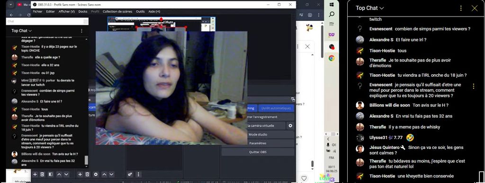Click the heart like icon below stream
Screen dimensions: 485x183
pos(304,178)
